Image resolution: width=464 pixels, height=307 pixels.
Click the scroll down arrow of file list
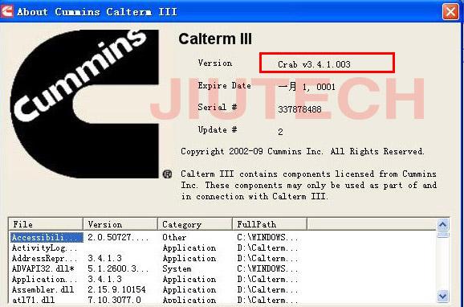[x=442, y=296]
